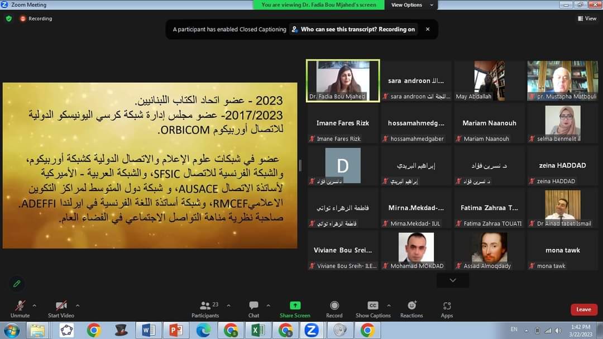Viewport: 603px width, 339px height.
Task: Open the Chat panel
Action: coord(253,305)
